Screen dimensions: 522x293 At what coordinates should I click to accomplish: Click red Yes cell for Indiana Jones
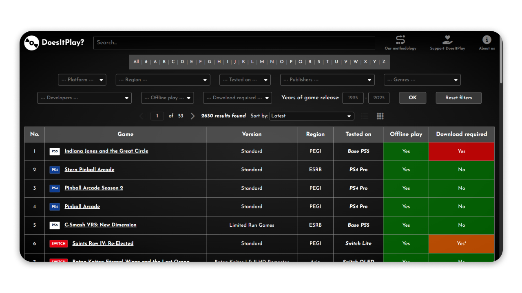pyautogui.click(x=462, y=151)
